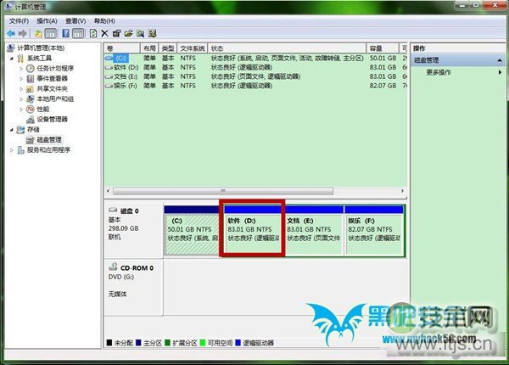Open 设备管理器 in the tree
The height and width of the screenshot is (365, 509).
(52, 119)
